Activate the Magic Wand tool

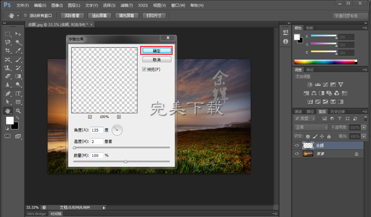point(18,42)
